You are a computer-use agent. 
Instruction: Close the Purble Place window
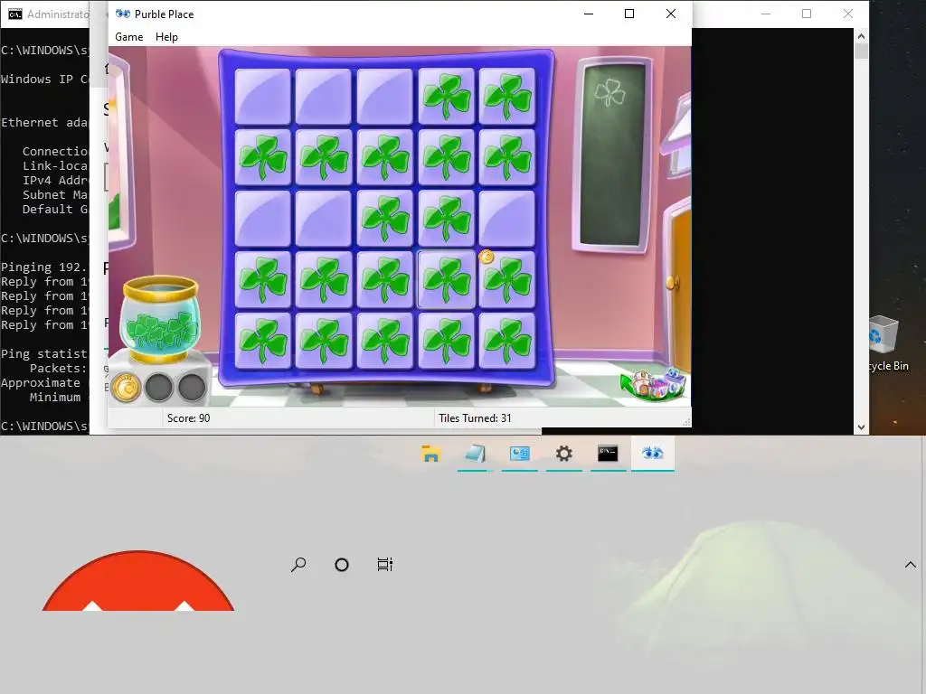pyautogui.click(x=671, y=14)
